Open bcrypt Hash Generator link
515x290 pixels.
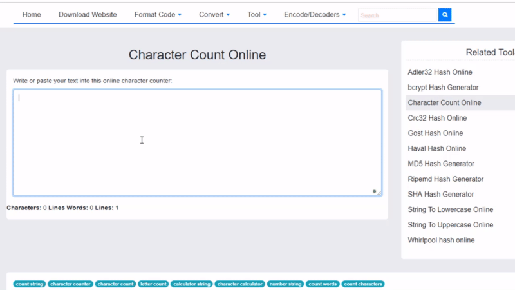click(443, 88)
